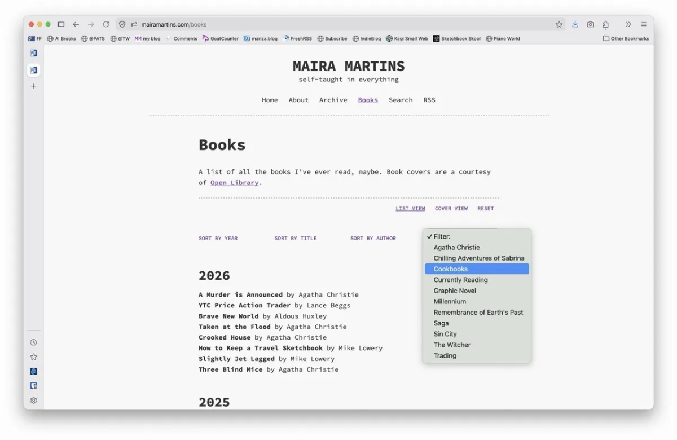Choose Millennium in the filter list
Screen dimensions: 677x440
pos(477,301)
